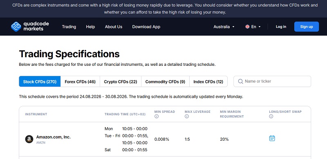Viewport: 327px width, 159px height.
Task: Click the Sign up button
Action: 307,27
